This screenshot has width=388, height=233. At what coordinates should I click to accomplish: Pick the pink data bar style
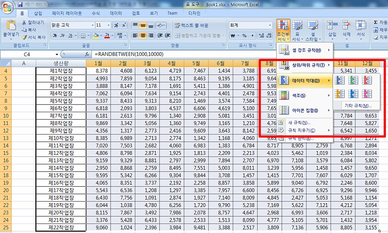click(367, 94)
